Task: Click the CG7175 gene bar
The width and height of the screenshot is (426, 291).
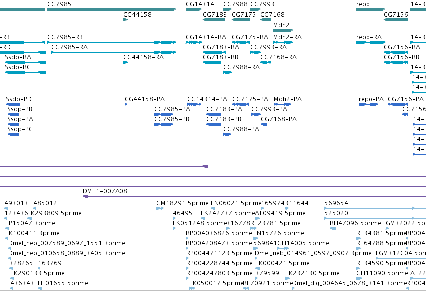Action: [241, 20]
